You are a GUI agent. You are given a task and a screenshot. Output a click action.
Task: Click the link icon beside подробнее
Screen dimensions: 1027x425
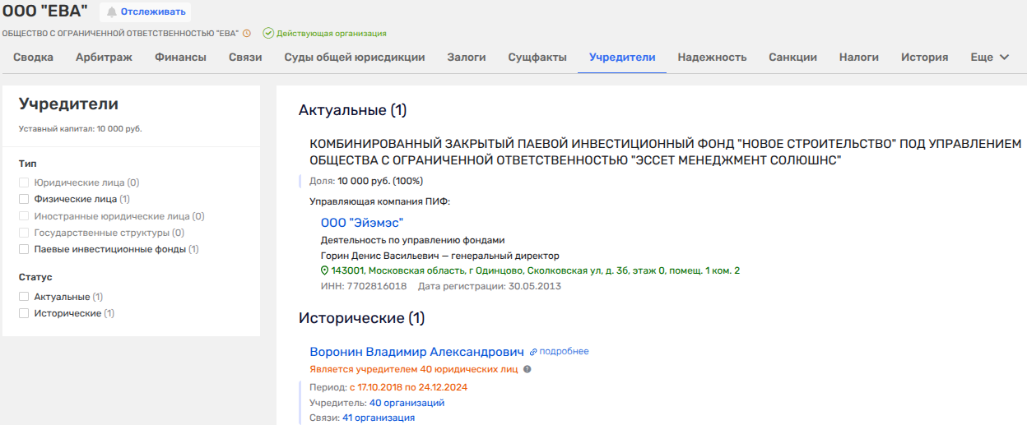pos(533,352)
